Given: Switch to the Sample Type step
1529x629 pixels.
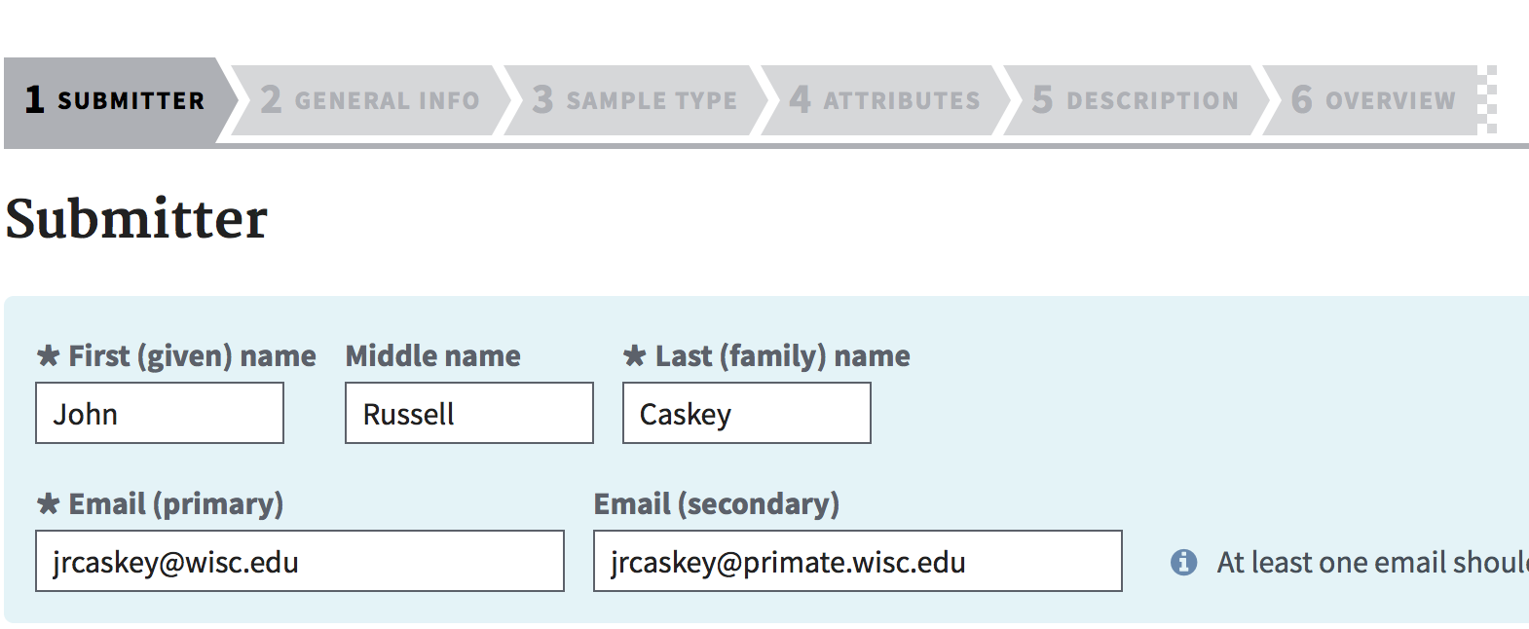Looking at the screenshot, I should [x=635, y=100].
